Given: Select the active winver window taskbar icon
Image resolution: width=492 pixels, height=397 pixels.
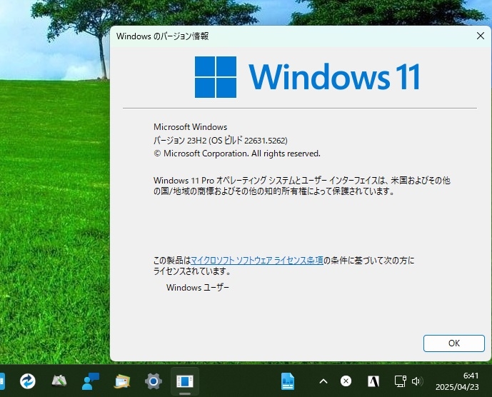Looking at the screenshot, I should pos(185,381).
